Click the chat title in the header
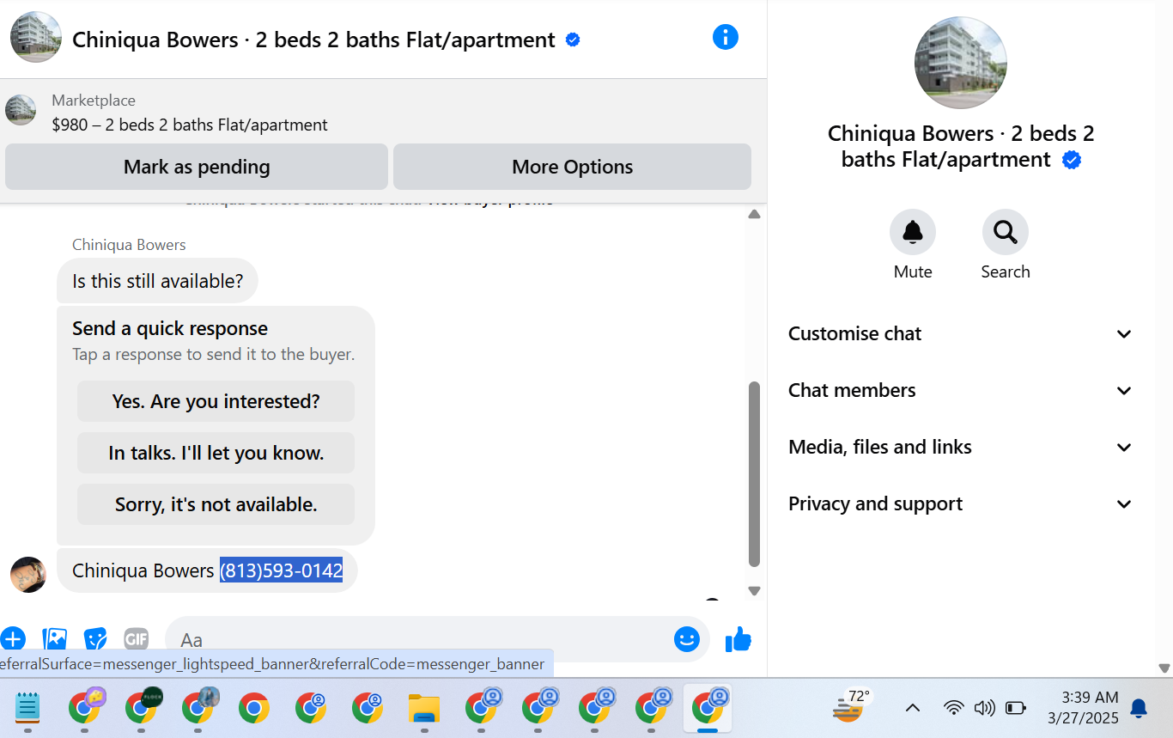The height and width of the screenshot is (738, 1173). (x=313, y=40)
